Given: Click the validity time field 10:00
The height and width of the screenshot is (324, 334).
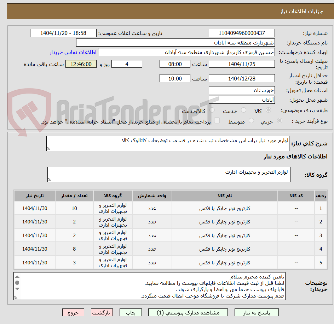Looking at the screenshot, I should pos(175,78).
